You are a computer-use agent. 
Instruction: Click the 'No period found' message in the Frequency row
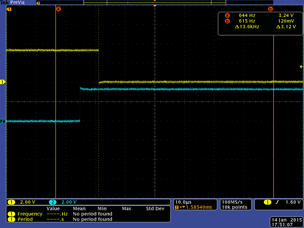click(93, 214)
